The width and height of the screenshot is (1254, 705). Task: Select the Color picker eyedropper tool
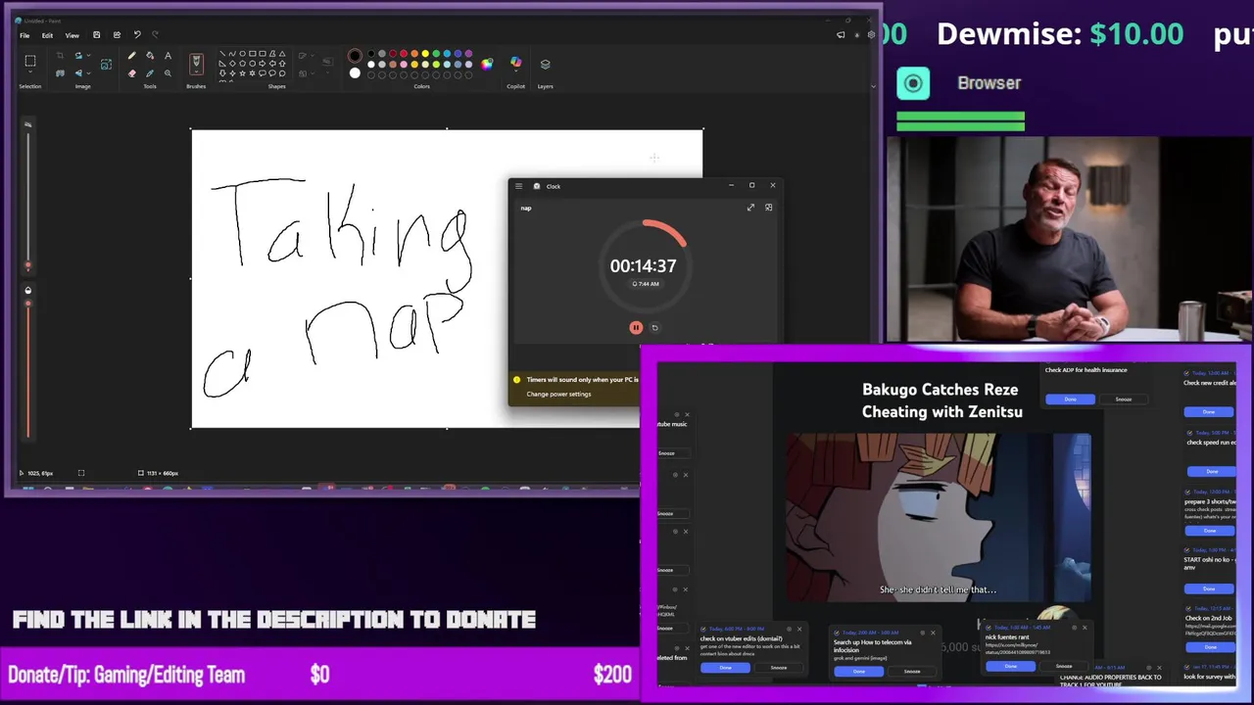150,73
